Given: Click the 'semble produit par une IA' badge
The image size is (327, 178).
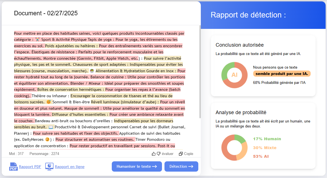Looking at the screenshot, I should click(x=282, y=74).
